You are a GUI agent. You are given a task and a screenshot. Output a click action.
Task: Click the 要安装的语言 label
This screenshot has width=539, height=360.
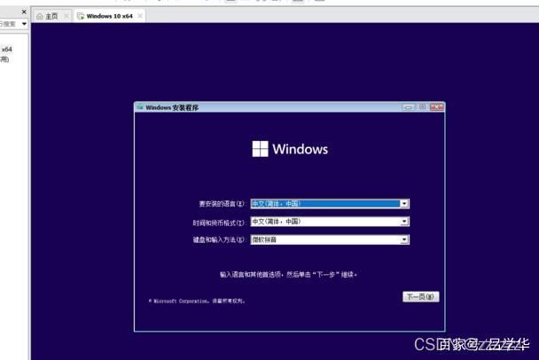pos(222,204)
